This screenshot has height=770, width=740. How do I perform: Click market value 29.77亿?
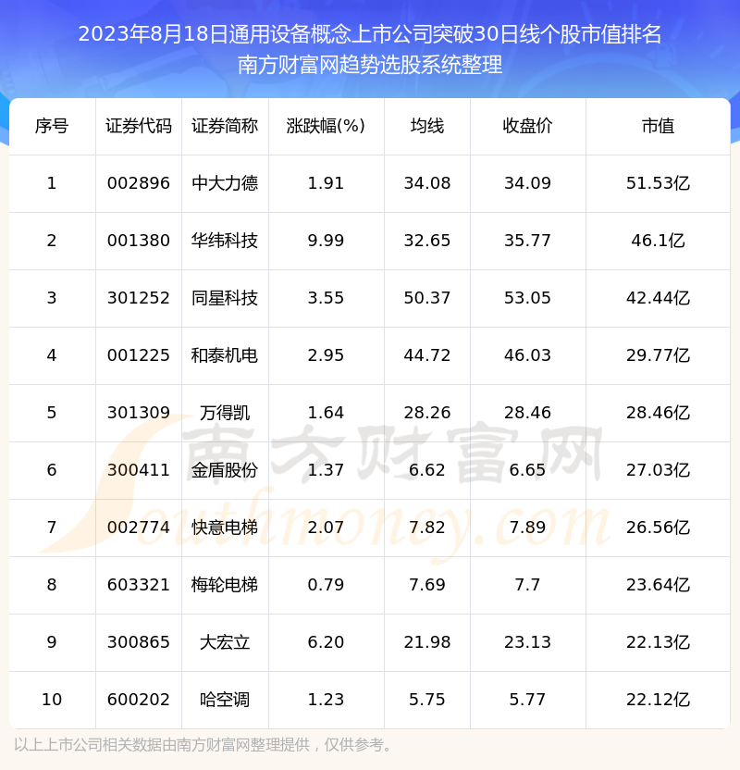tap(658, 355)
